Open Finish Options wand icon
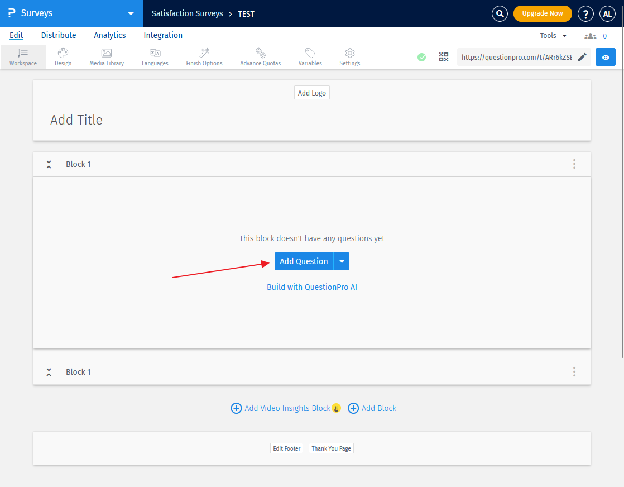 tap(204, 53)
